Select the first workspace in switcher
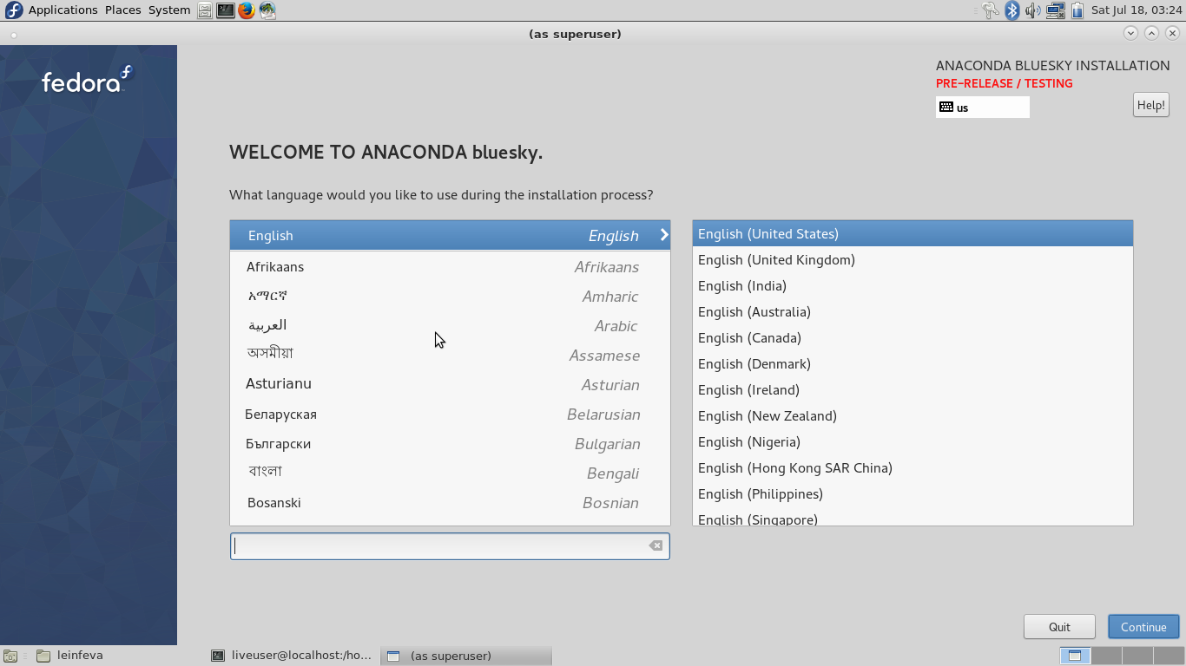The image size is (1186, 666). (1075, 656)
